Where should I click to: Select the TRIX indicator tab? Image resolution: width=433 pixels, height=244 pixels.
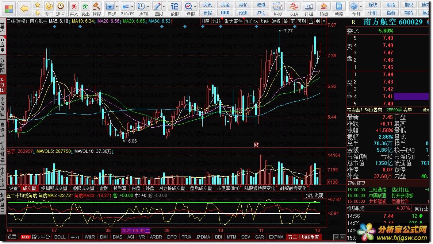pos(187,237)
